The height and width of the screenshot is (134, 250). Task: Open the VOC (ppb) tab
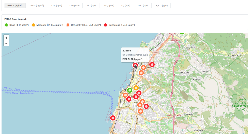pyautogui.click(x=143, y=6)
